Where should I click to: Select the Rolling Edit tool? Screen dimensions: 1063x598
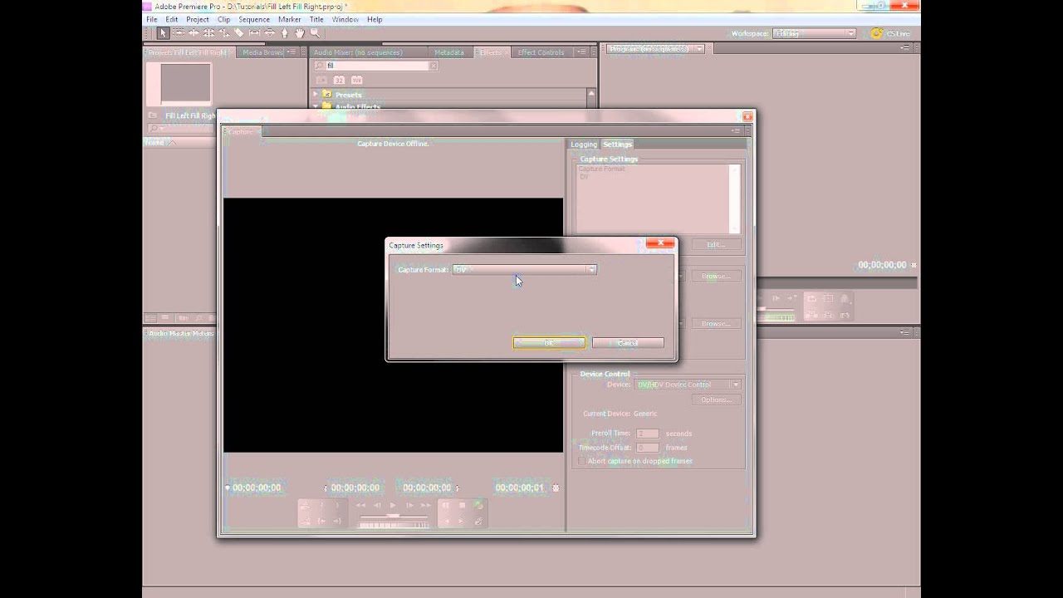208,33
